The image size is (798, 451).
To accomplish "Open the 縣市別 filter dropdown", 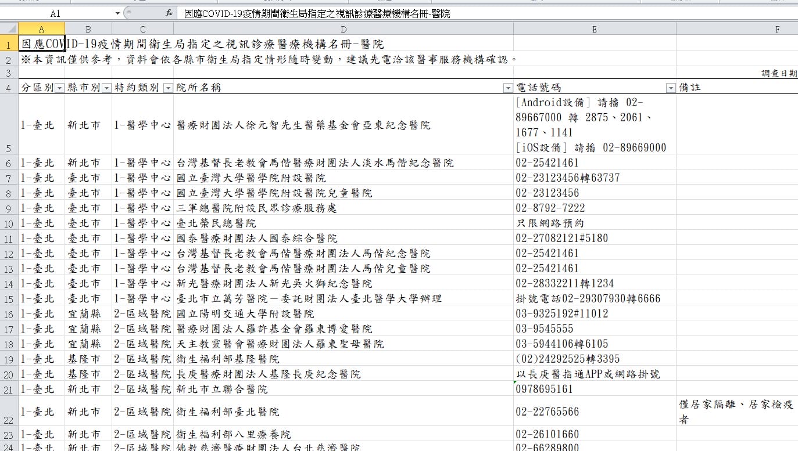I will coord(106,88).
